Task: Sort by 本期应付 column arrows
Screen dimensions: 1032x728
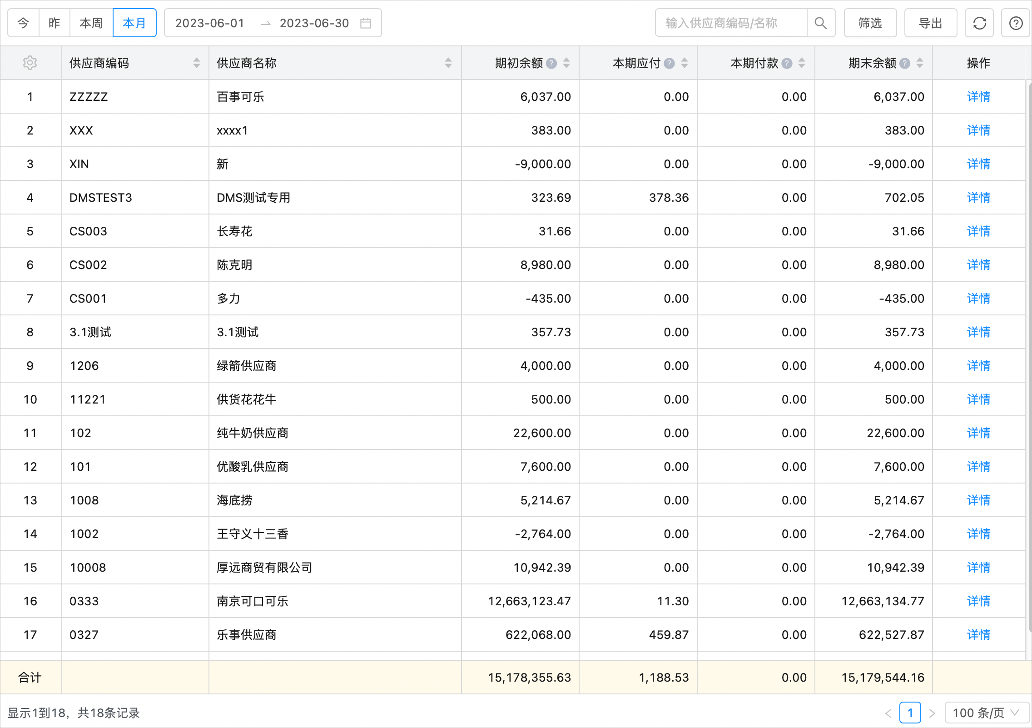Action: pos(685,63)
